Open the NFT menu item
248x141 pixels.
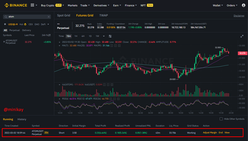click(x=143, y=5)
